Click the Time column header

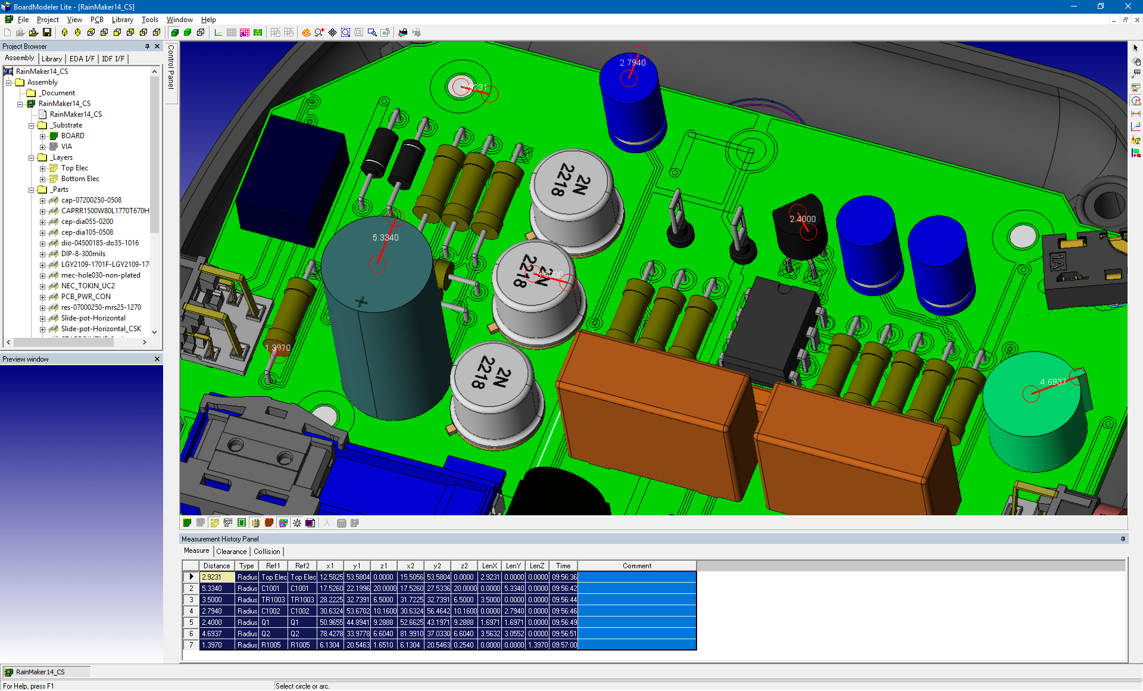coord(563,566)
